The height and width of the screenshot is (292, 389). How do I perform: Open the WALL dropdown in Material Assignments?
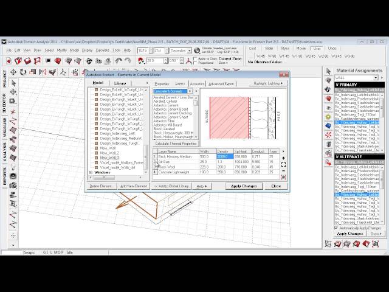tap(376, 78)
